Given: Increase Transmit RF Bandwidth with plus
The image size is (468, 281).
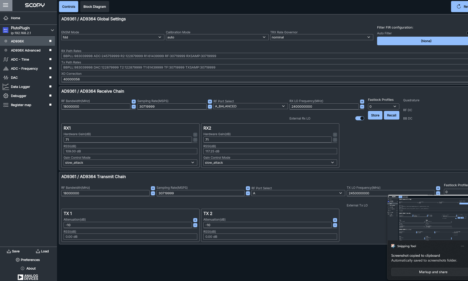Looking at the screenshot, I should (x=153, y=188).
